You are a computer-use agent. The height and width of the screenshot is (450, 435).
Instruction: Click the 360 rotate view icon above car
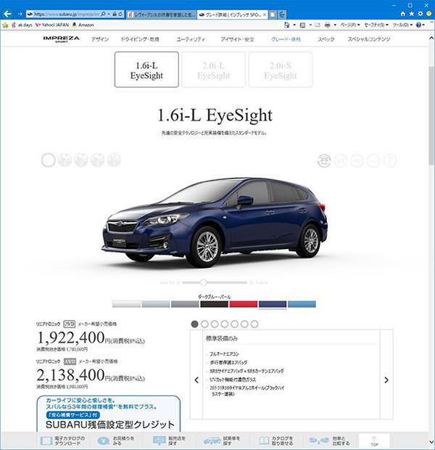click(x=324, y=160)
